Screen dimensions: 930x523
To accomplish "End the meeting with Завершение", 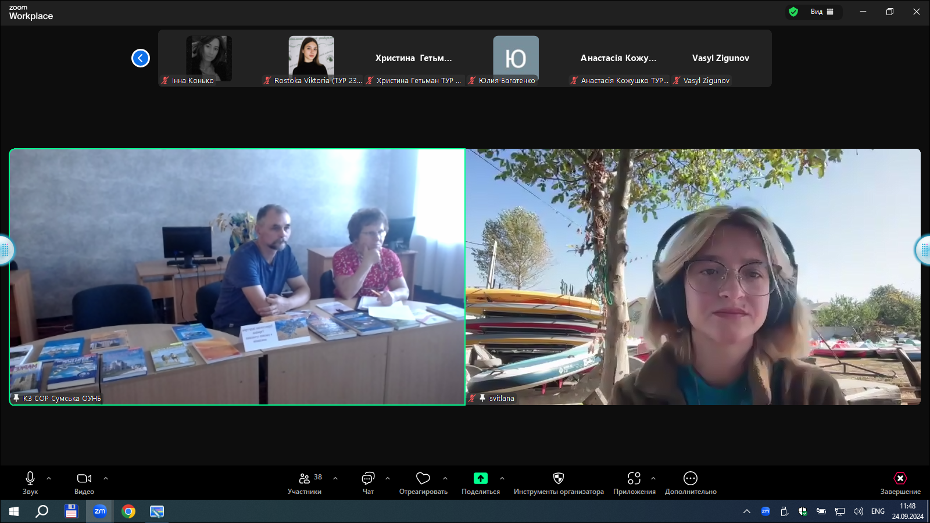I will [900, 482].
